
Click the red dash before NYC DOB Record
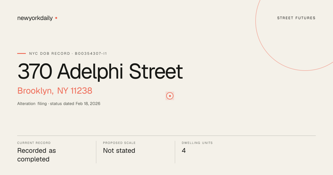pyautogui.click(x=21, y=53)
